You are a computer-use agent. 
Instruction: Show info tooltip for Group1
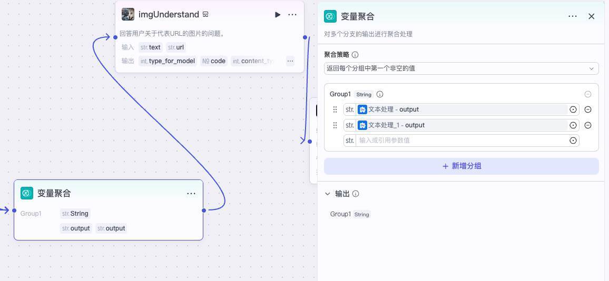380,94
